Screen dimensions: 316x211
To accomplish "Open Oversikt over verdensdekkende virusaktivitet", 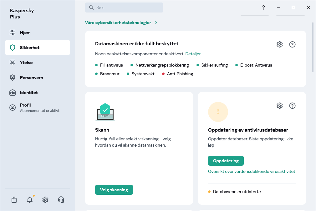I will (x=252, y=171).
